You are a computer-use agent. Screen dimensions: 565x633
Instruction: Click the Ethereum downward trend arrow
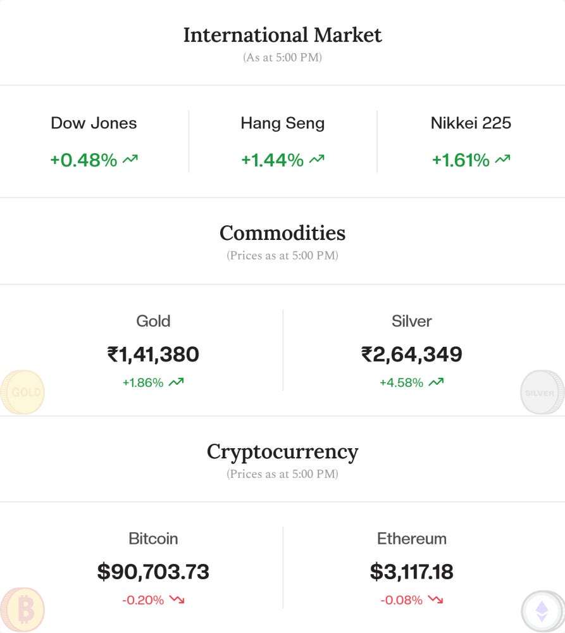coord(435,600)
